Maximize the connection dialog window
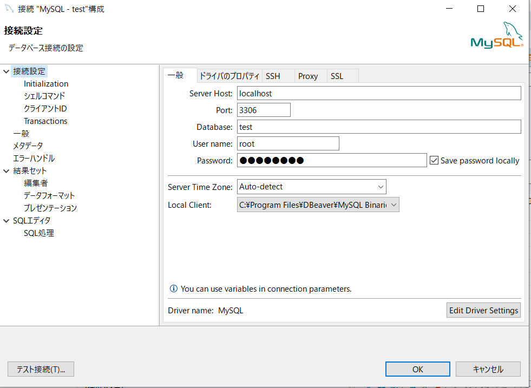This screenshot has width=531, height=388. coord(481,9)
